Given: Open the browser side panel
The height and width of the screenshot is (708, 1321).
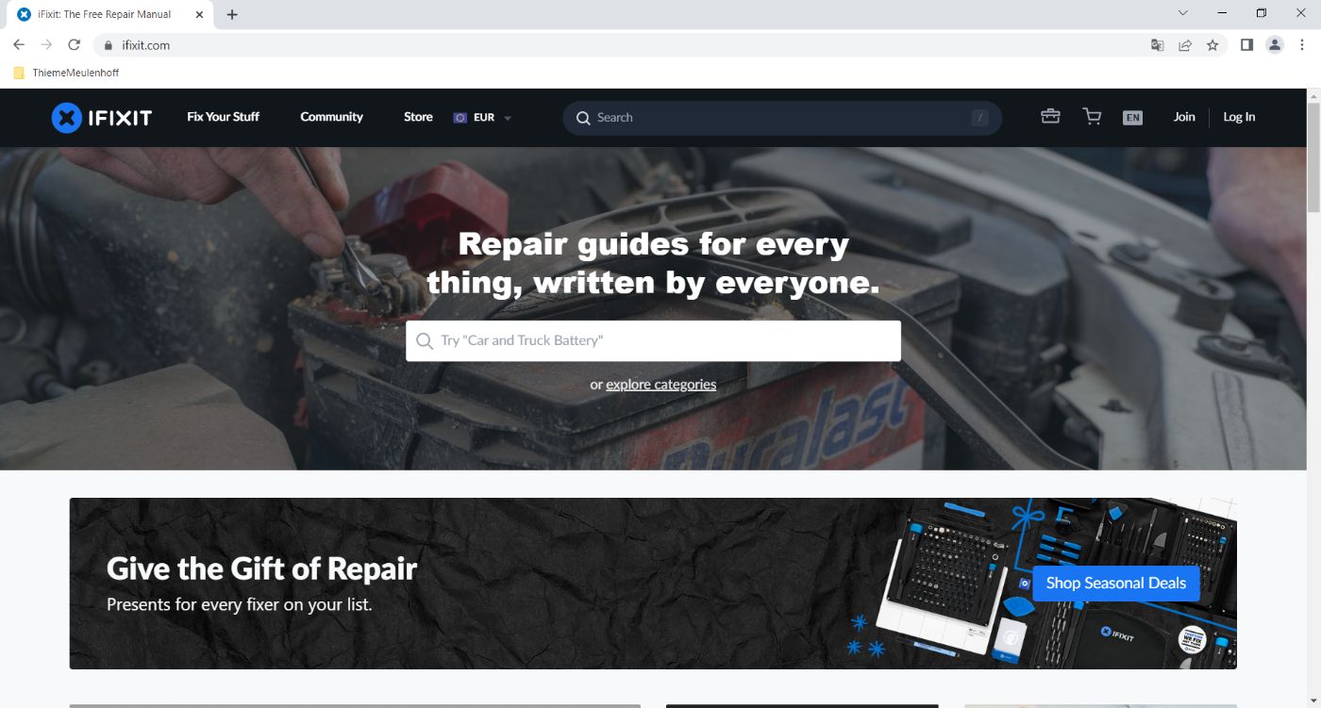Looking at the screenshot, I should click(1246, 45).
